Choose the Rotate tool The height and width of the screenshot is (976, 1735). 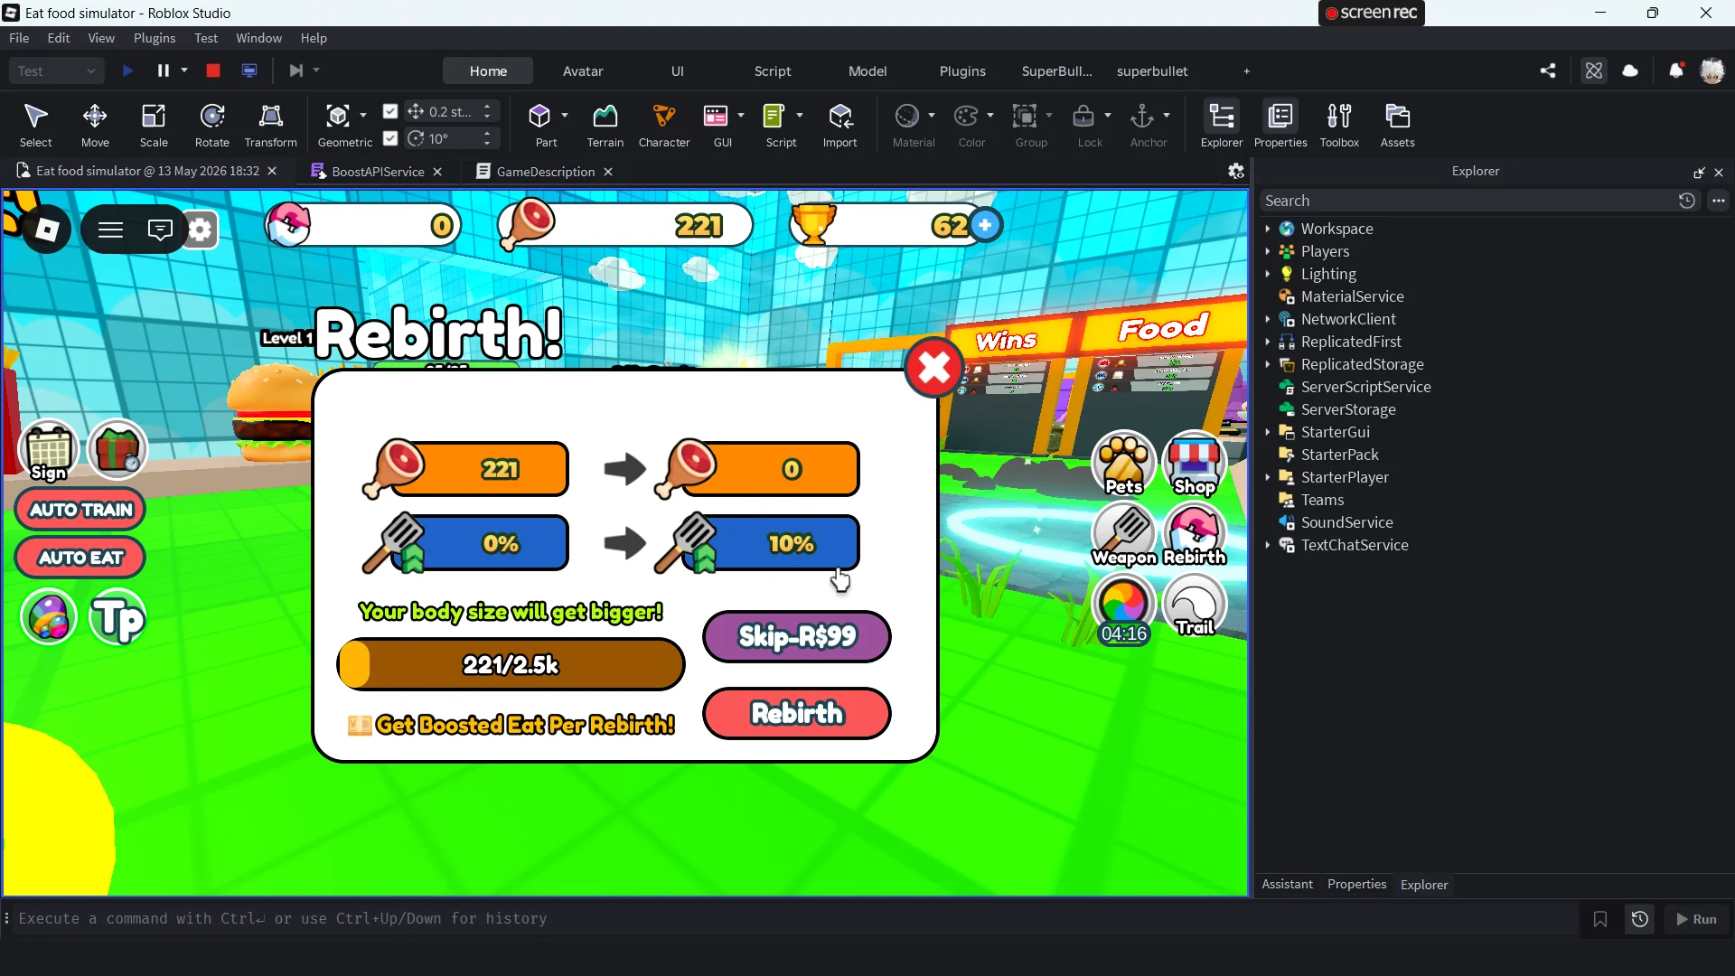point(212,125)
